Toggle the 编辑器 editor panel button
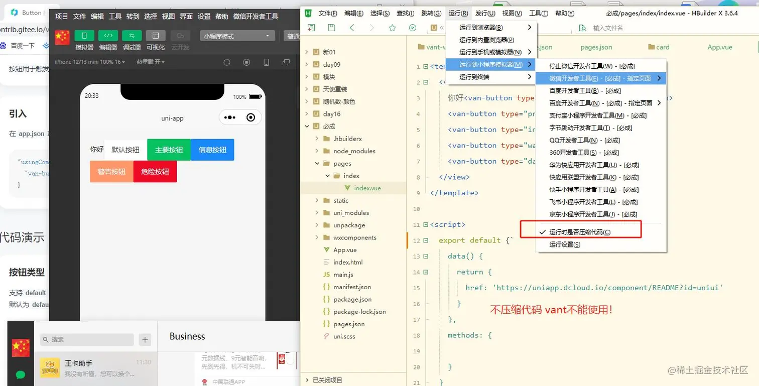The width and height of the screenshot is (759, 386). 108,36
